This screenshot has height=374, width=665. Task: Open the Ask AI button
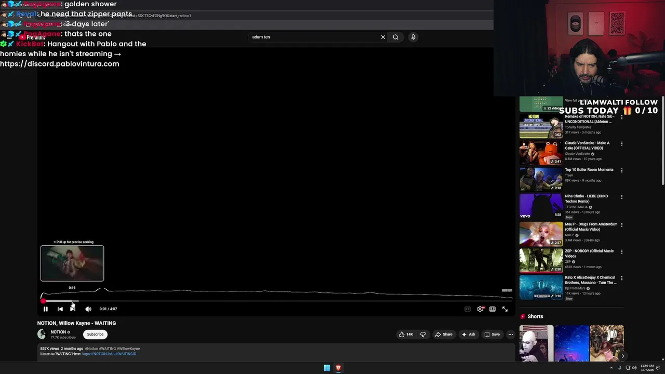tap(468, 335)
